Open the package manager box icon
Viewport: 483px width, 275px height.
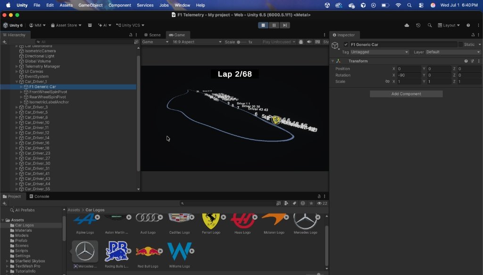click(90, 25)
